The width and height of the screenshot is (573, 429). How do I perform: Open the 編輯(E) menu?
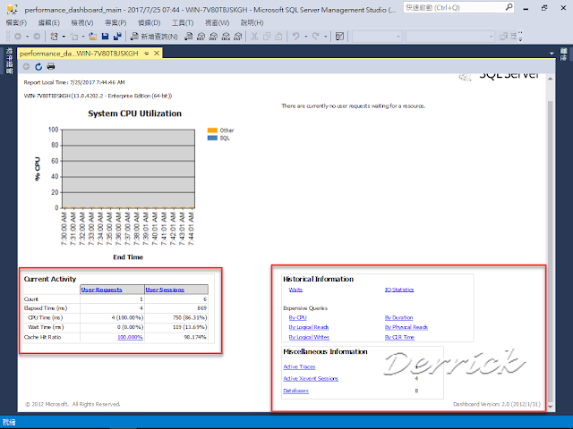point(49,22)
